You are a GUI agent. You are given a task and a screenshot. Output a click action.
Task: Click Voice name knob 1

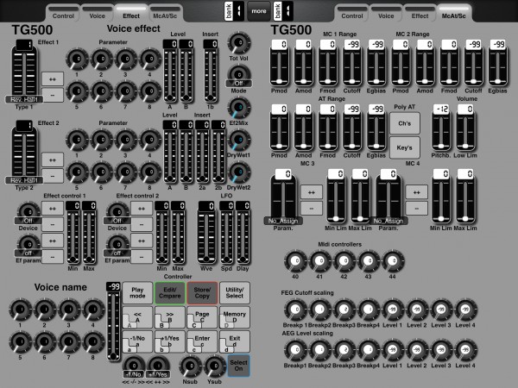pos(20,310)
